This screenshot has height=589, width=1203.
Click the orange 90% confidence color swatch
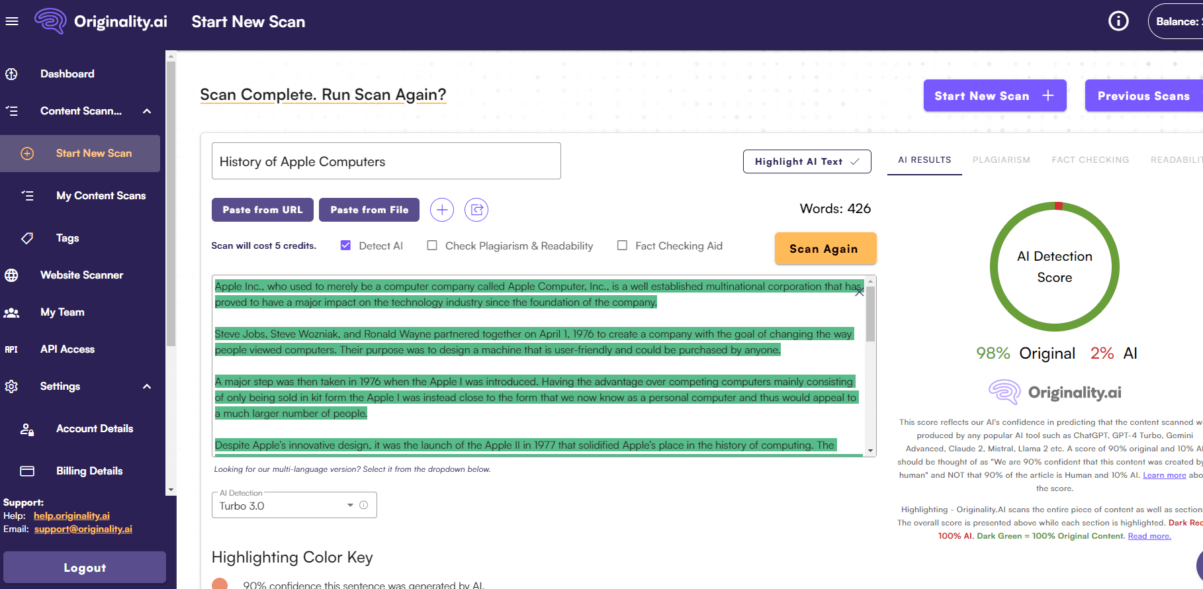(x=220, y=584)
